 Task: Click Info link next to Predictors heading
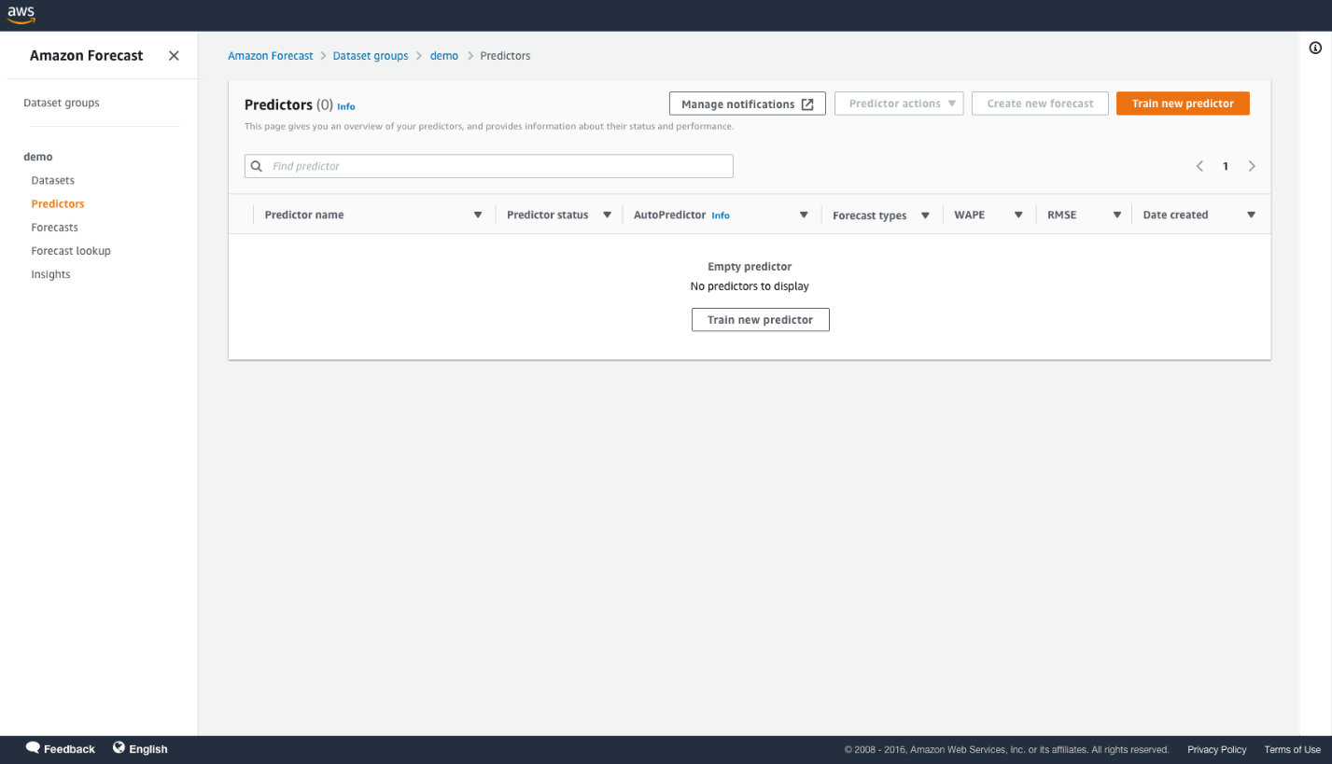tap(346, 106)
